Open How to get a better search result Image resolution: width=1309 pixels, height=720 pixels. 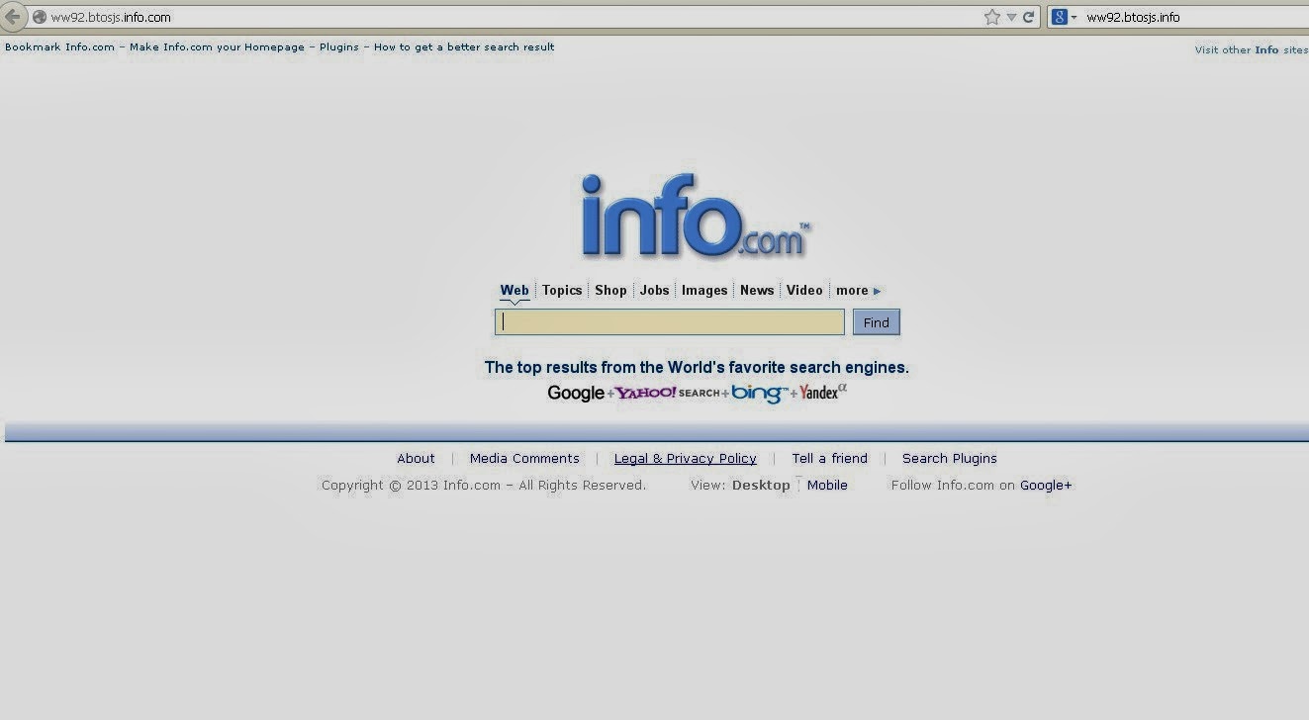tap(464, 46)
